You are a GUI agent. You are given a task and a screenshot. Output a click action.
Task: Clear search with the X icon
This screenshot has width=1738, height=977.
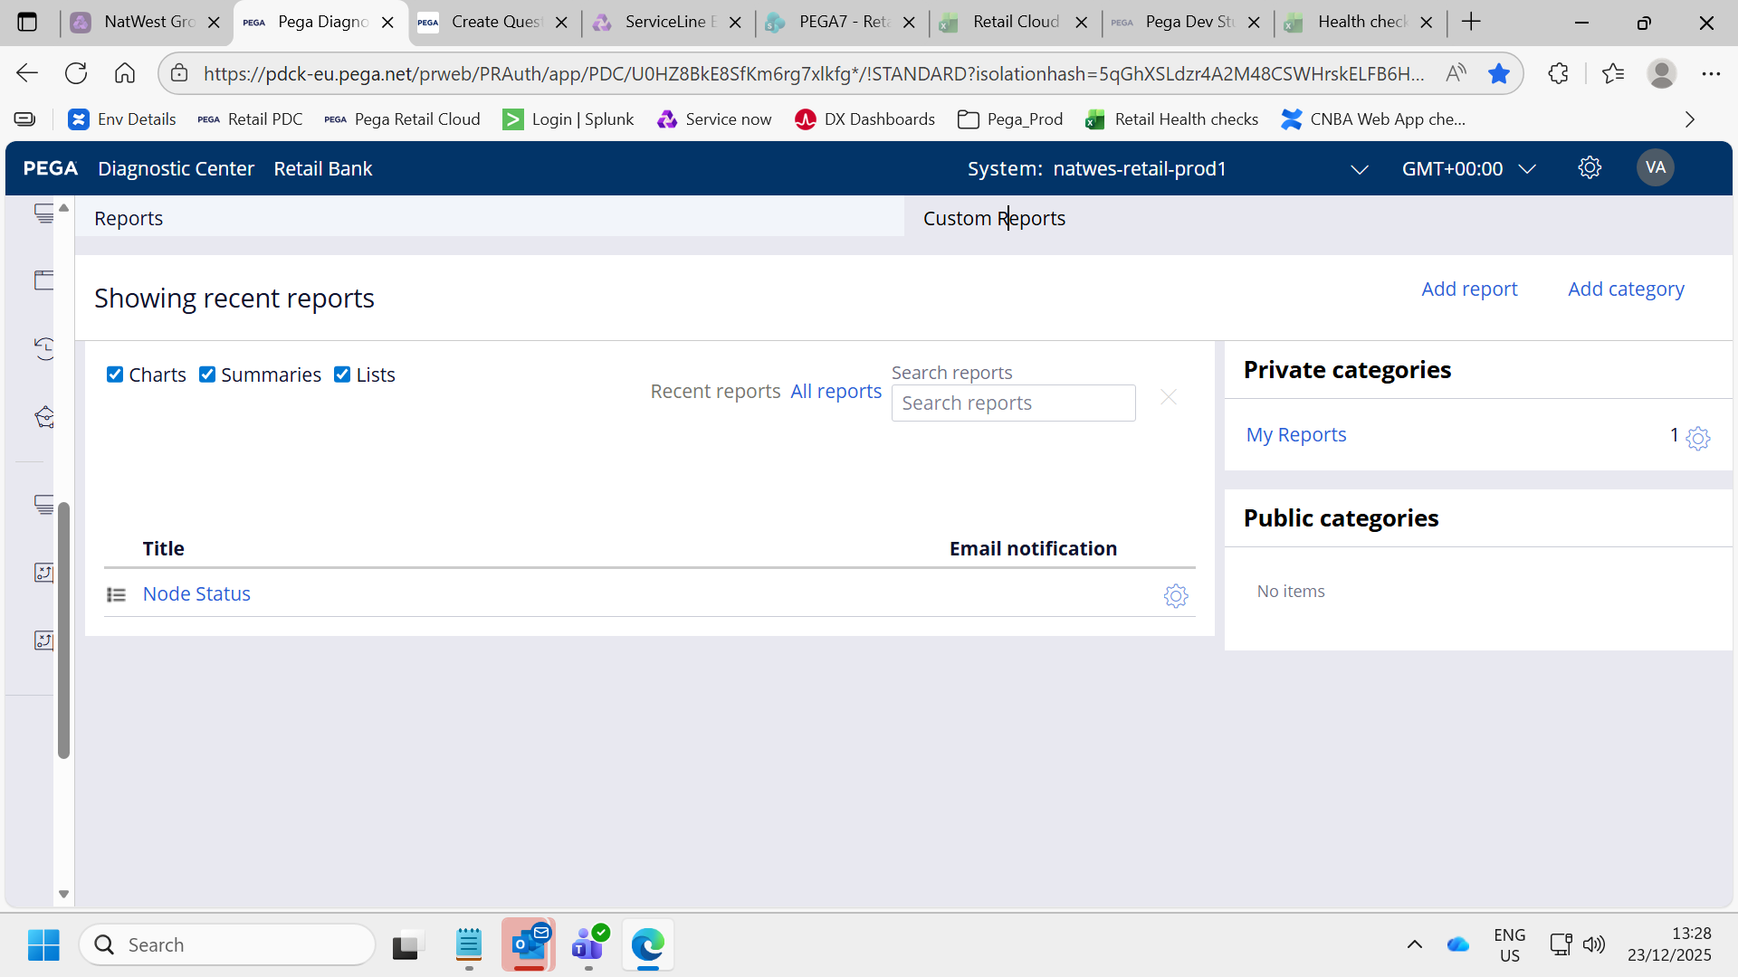(1169, 397)
